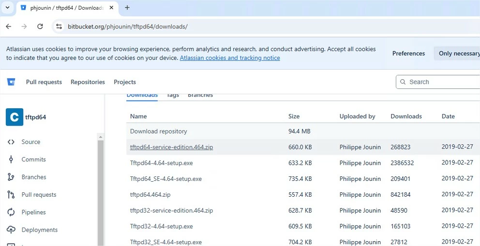Image resolution: width=480 pixels, height=246 pixels.
Task: View site information icon in address bar
Action: pos(59,27)
